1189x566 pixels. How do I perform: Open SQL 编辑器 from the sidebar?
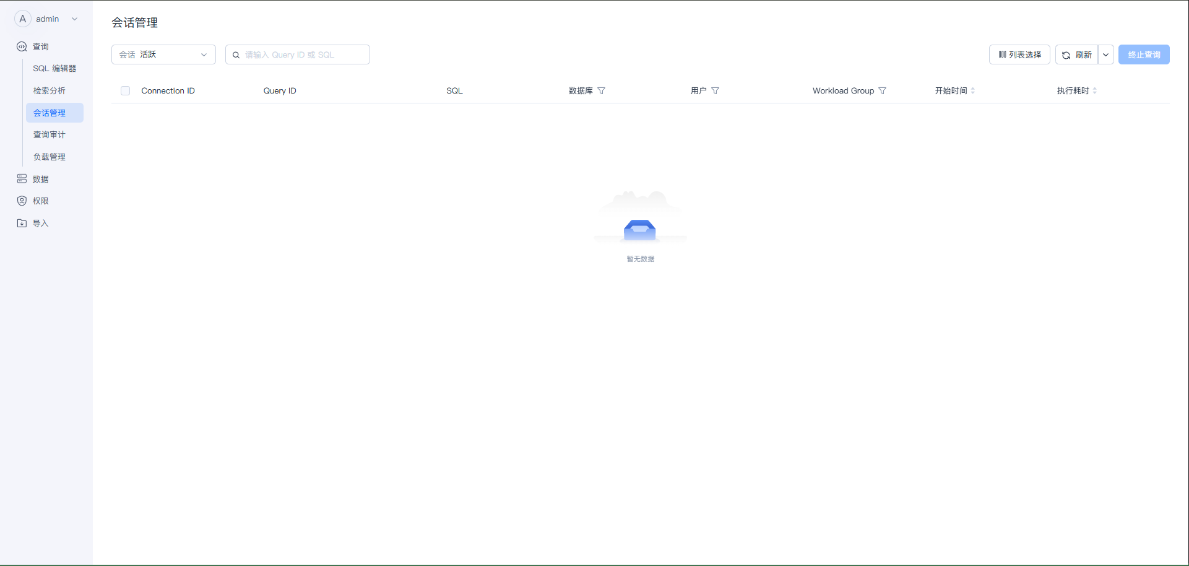pyautogui.click(x=54, y=69)
